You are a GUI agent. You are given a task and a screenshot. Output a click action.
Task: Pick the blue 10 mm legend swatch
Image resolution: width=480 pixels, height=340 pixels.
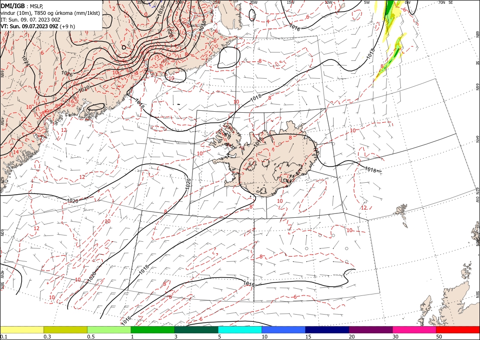(x=284, y=329)
